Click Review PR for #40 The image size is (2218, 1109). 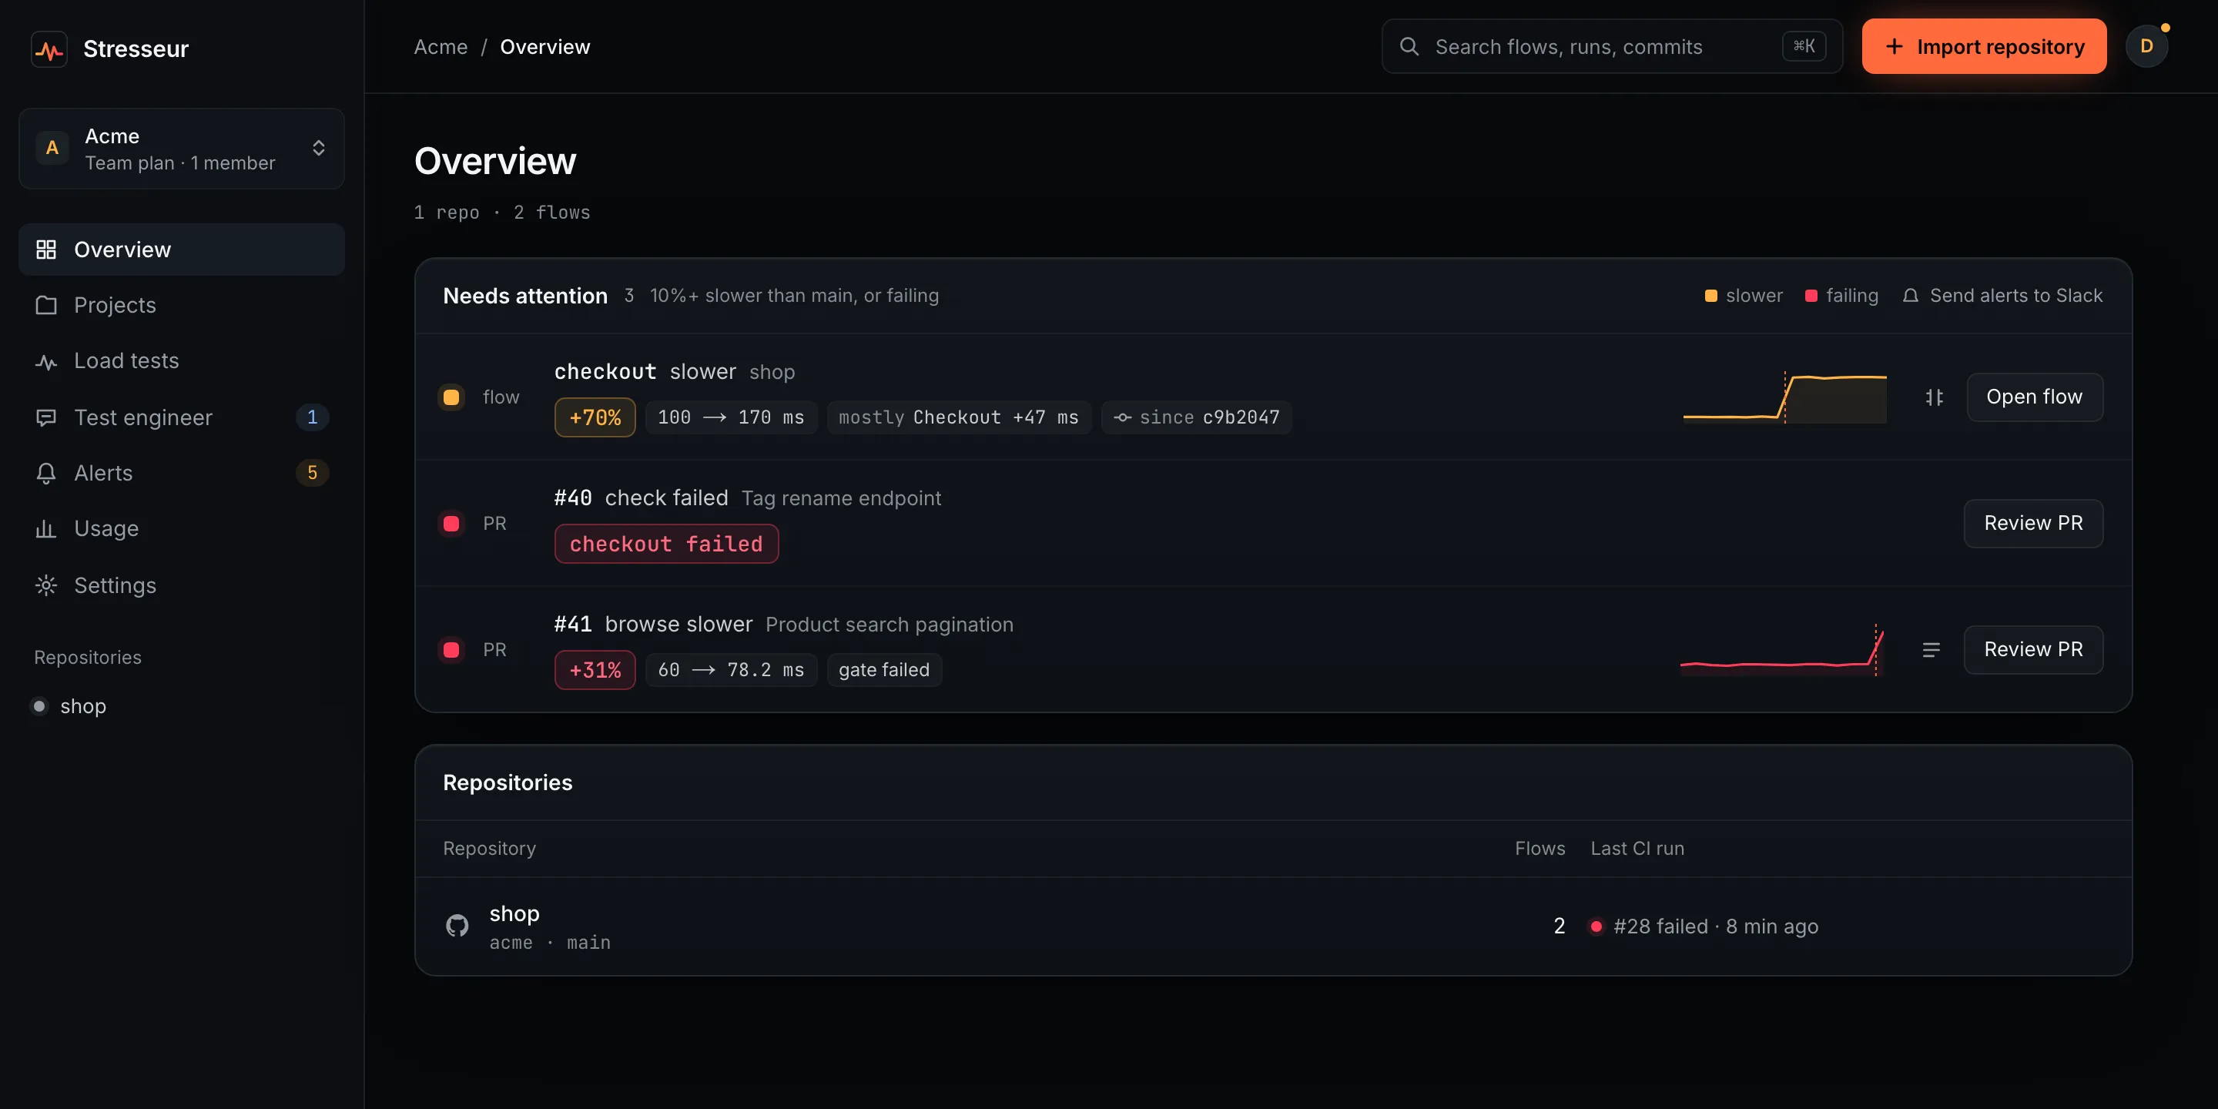(x=2034, y=524)
